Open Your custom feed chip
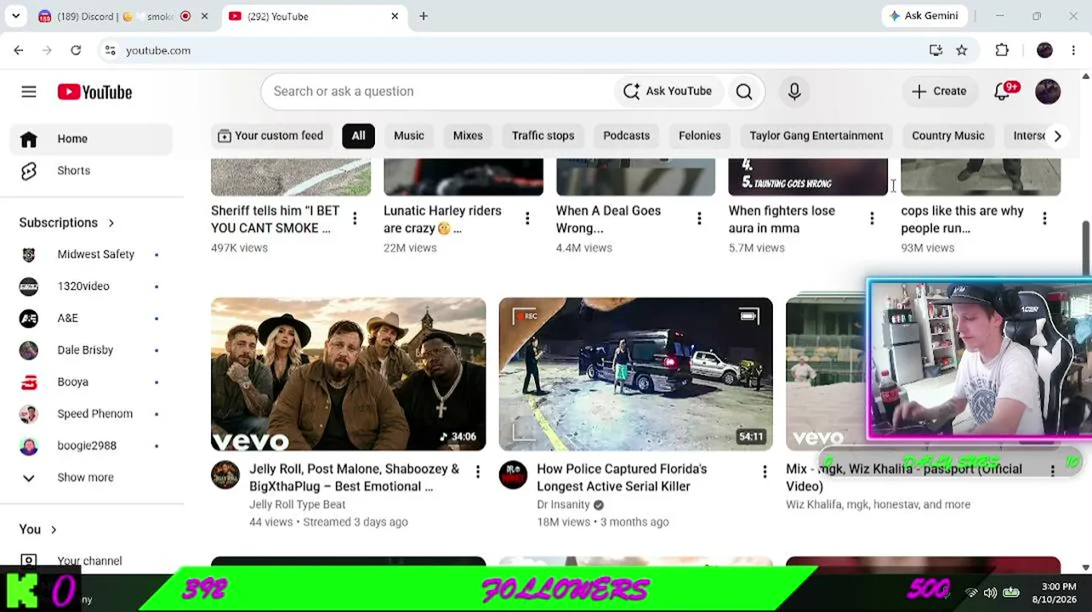 pyautogui.click(x=270, y=136)
